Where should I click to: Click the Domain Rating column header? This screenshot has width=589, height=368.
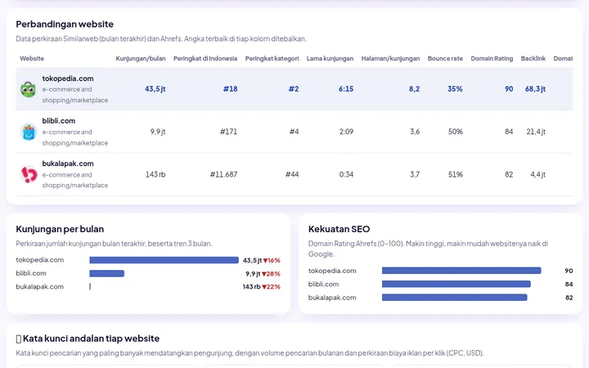492,59
